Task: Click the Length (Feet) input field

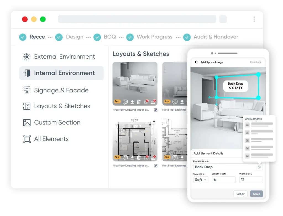Action: 224,180
